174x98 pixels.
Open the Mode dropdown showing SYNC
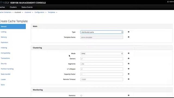click(x=102, y=54)
